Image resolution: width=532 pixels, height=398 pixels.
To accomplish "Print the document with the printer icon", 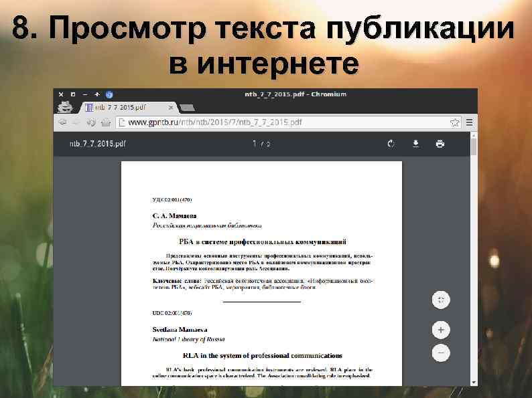I will (x=440, y=144).
